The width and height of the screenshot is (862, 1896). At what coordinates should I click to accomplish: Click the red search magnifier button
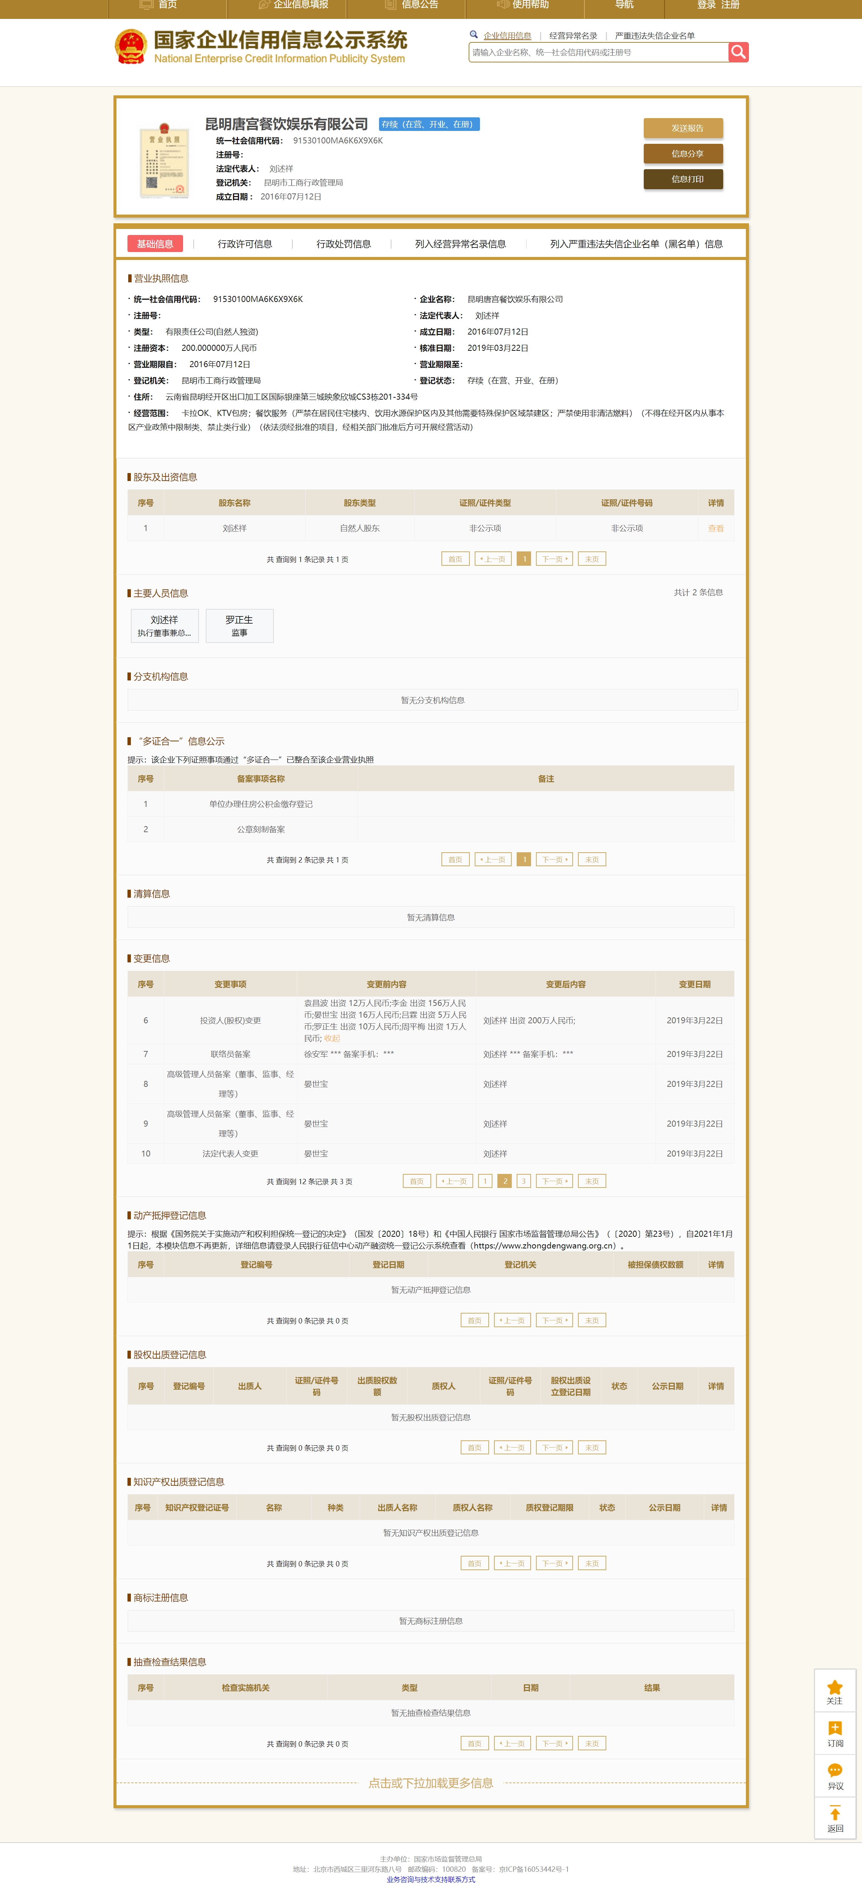tap(738, 52)
